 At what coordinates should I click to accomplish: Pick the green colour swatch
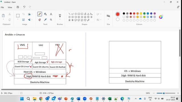click(x=144, y=13)
